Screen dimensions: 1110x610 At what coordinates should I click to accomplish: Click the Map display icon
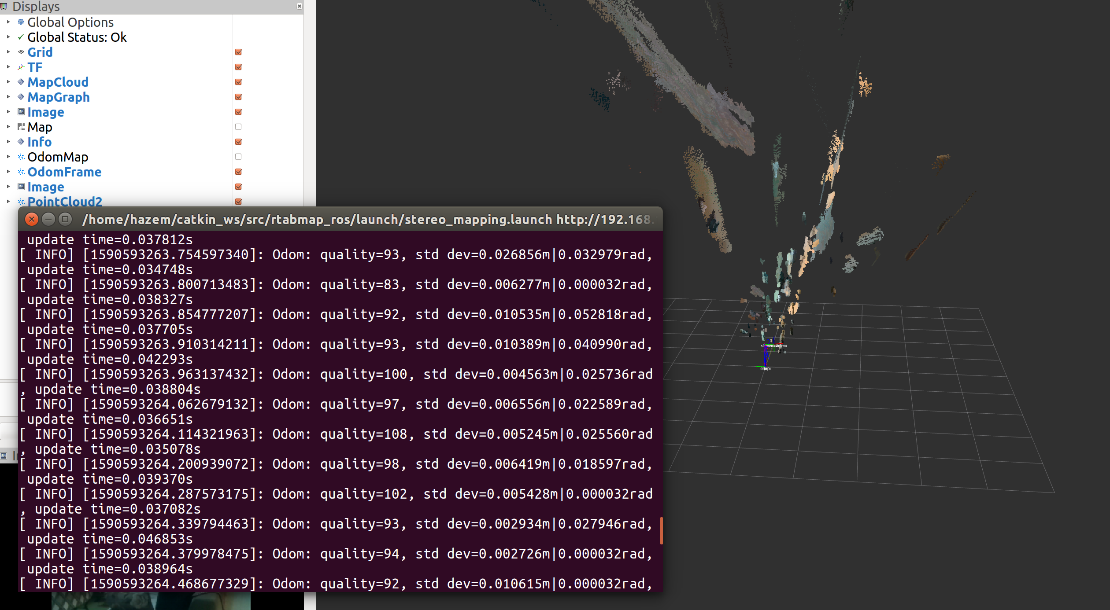click(21, 127)
